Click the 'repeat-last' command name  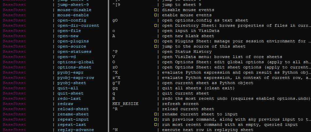(x=72, y=125)
